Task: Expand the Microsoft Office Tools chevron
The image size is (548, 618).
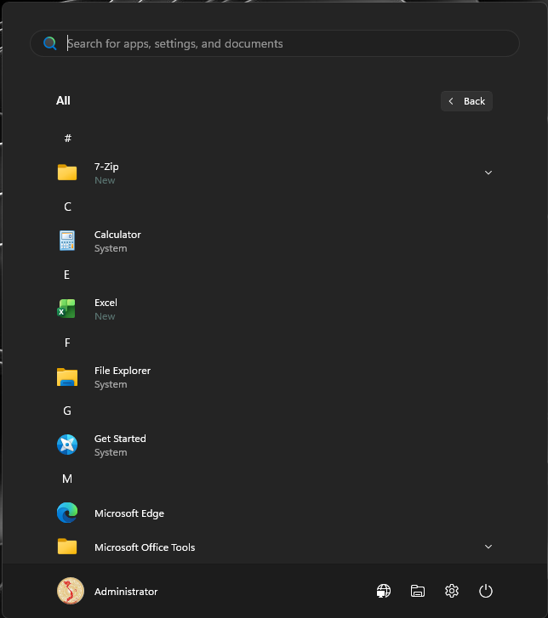Action: click(488, 547)
